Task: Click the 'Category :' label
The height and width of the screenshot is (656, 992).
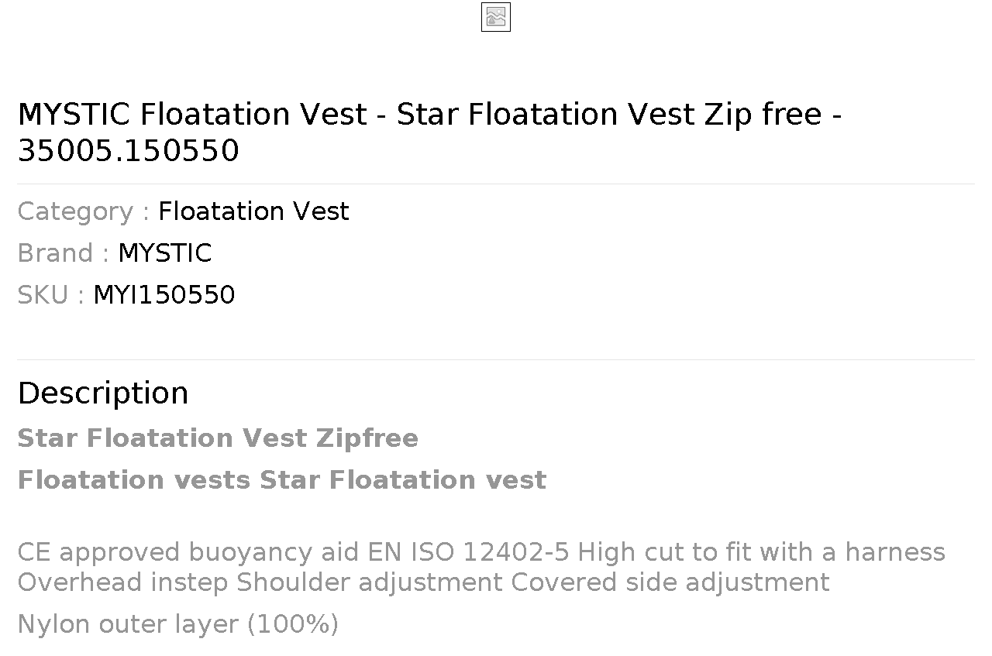Action: pyautogui.click(x=84, y=211)
